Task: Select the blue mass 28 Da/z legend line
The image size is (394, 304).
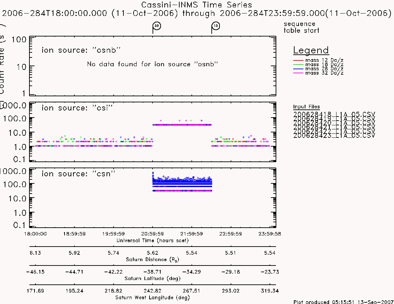Action: (298, 69)
